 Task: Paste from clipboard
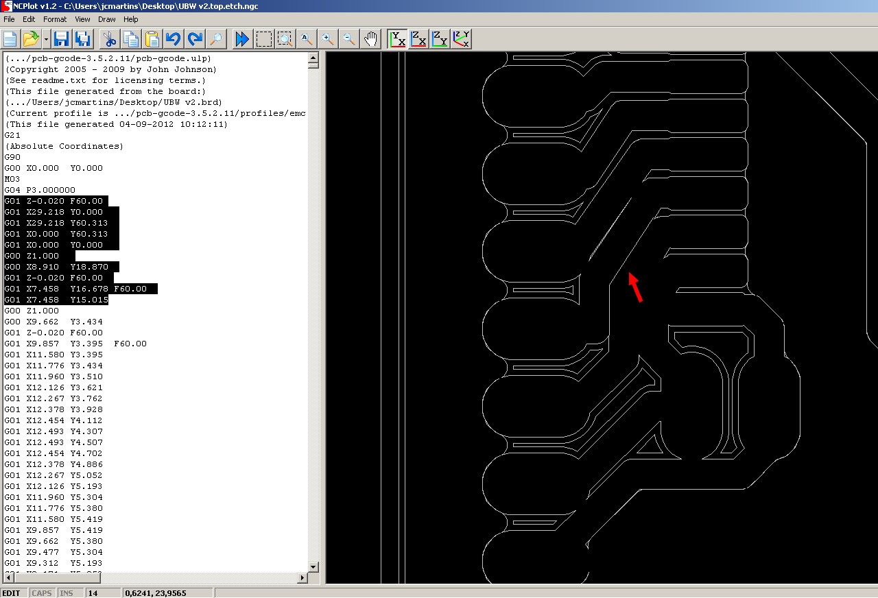tap(152, 39)
